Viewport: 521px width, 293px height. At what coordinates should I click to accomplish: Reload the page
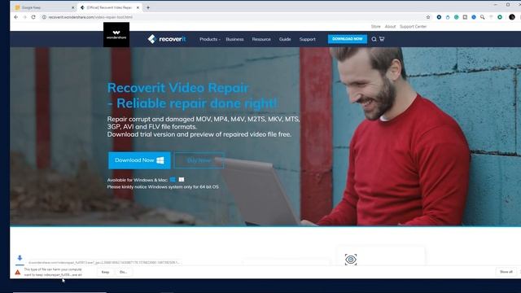tap(33, 17)
